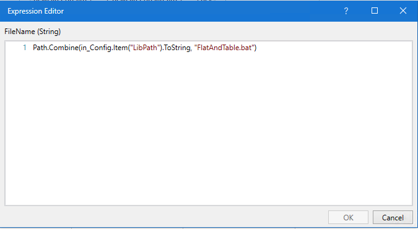Click the word Combine in the expression
418x229 pixels.
point(63,48)
